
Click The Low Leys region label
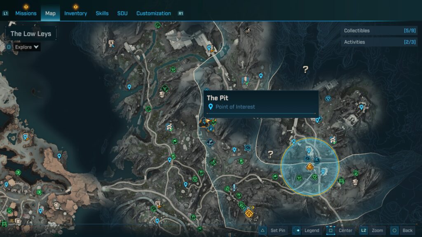(x=31, y=34)
